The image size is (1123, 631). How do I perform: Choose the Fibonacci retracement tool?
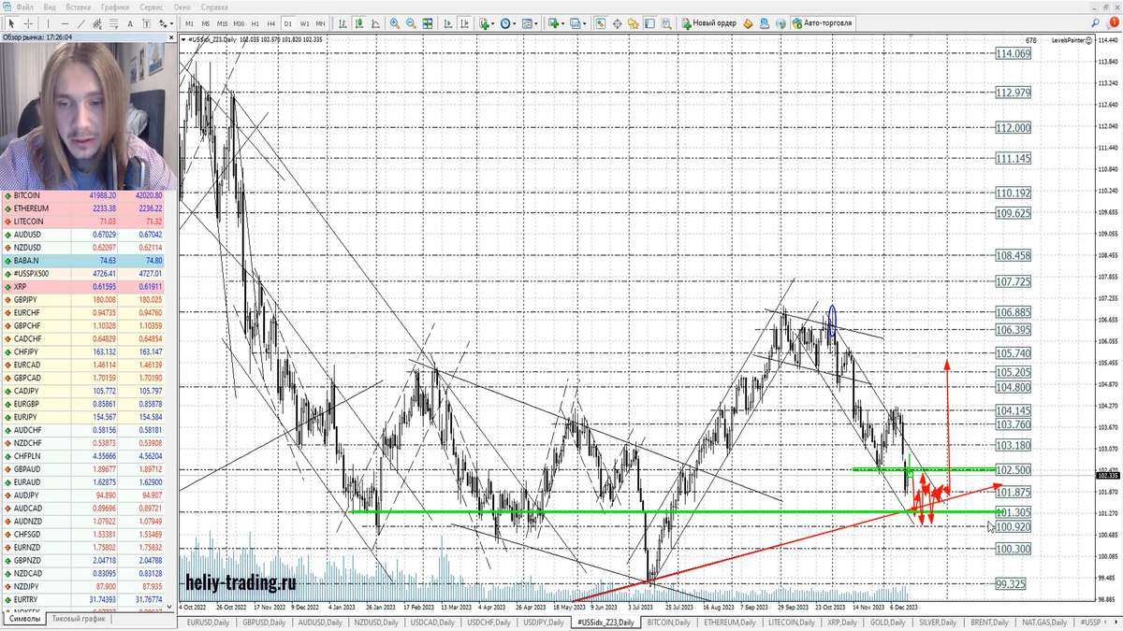point(114,22)
